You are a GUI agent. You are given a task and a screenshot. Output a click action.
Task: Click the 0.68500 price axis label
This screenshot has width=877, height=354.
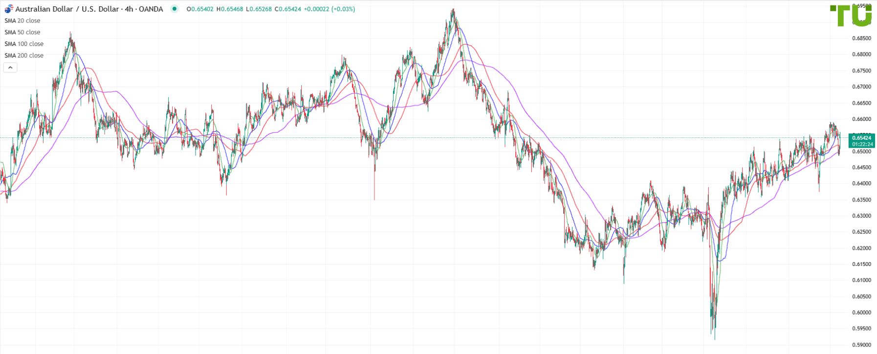[x=862, y=38]
